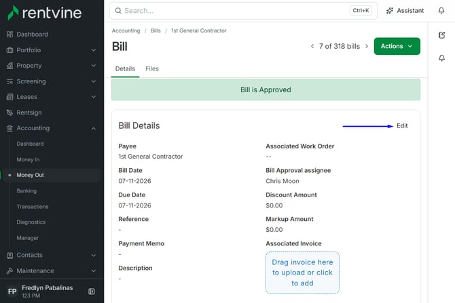Image resolution: width=455 pixels, height=303 pixels.
Task: Click the Accounting bank icon
Action: 10,128
